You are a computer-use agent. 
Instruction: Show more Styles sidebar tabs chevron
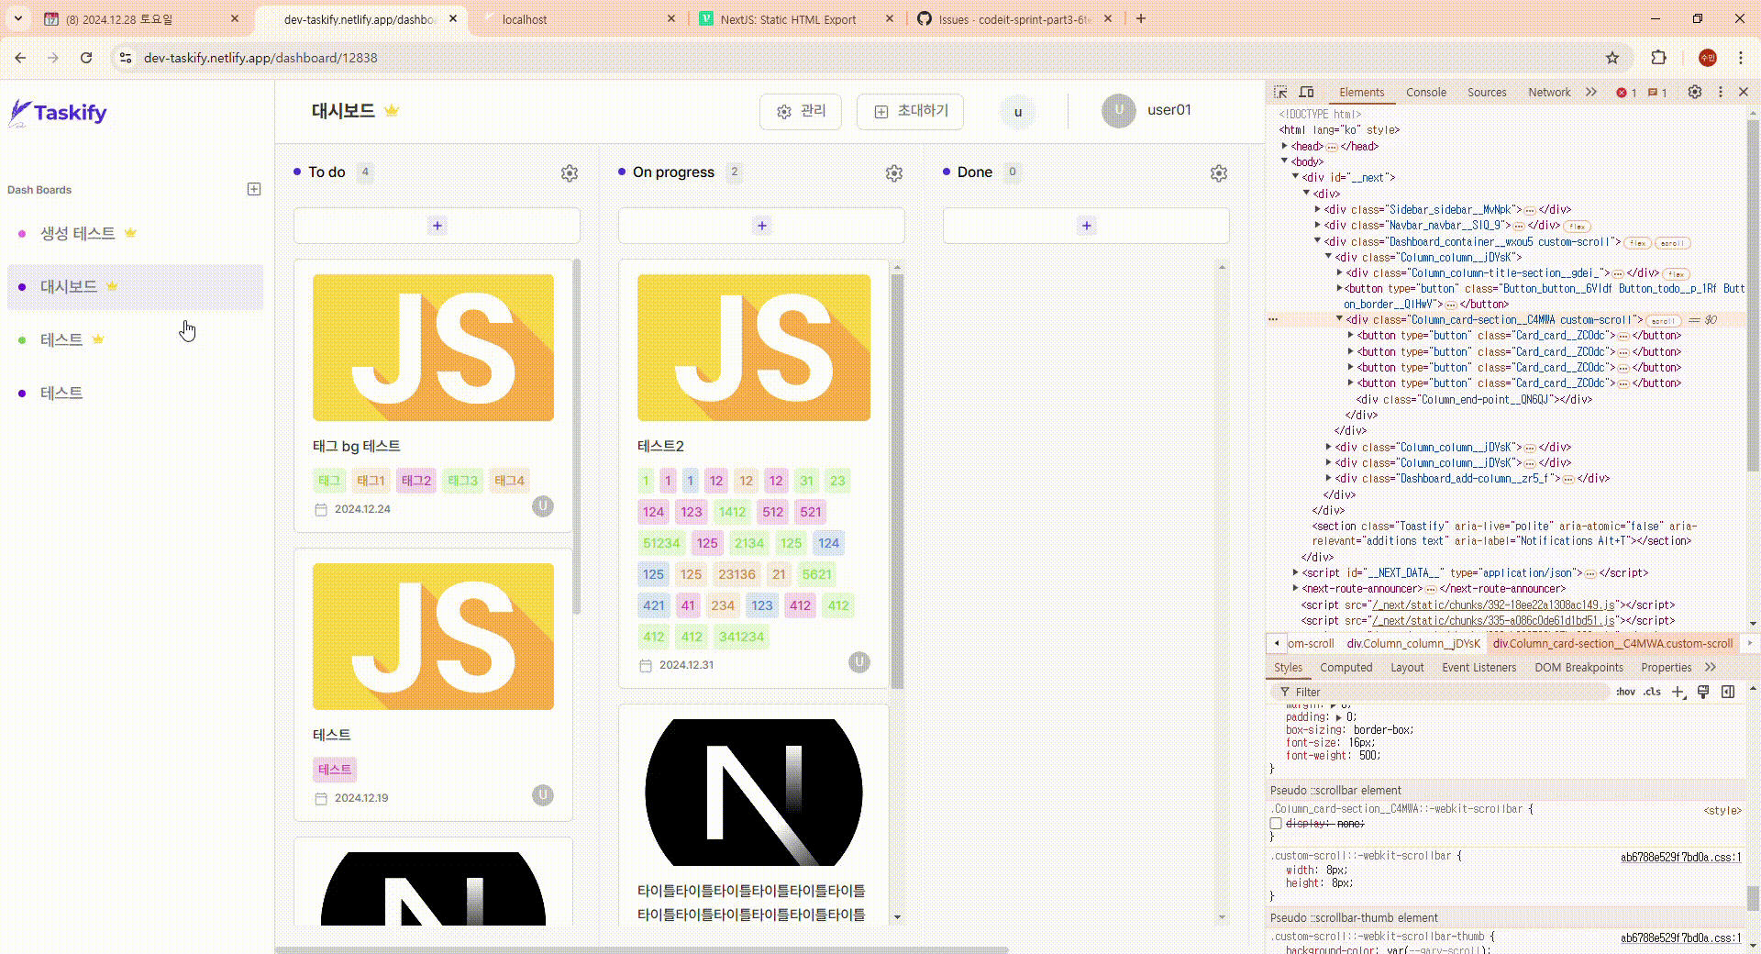coord(1711,667)
